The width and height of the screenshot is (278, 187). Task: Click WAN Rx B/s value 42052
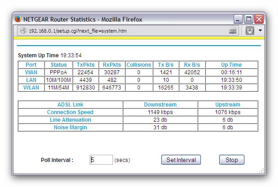(x=192, y=72)
